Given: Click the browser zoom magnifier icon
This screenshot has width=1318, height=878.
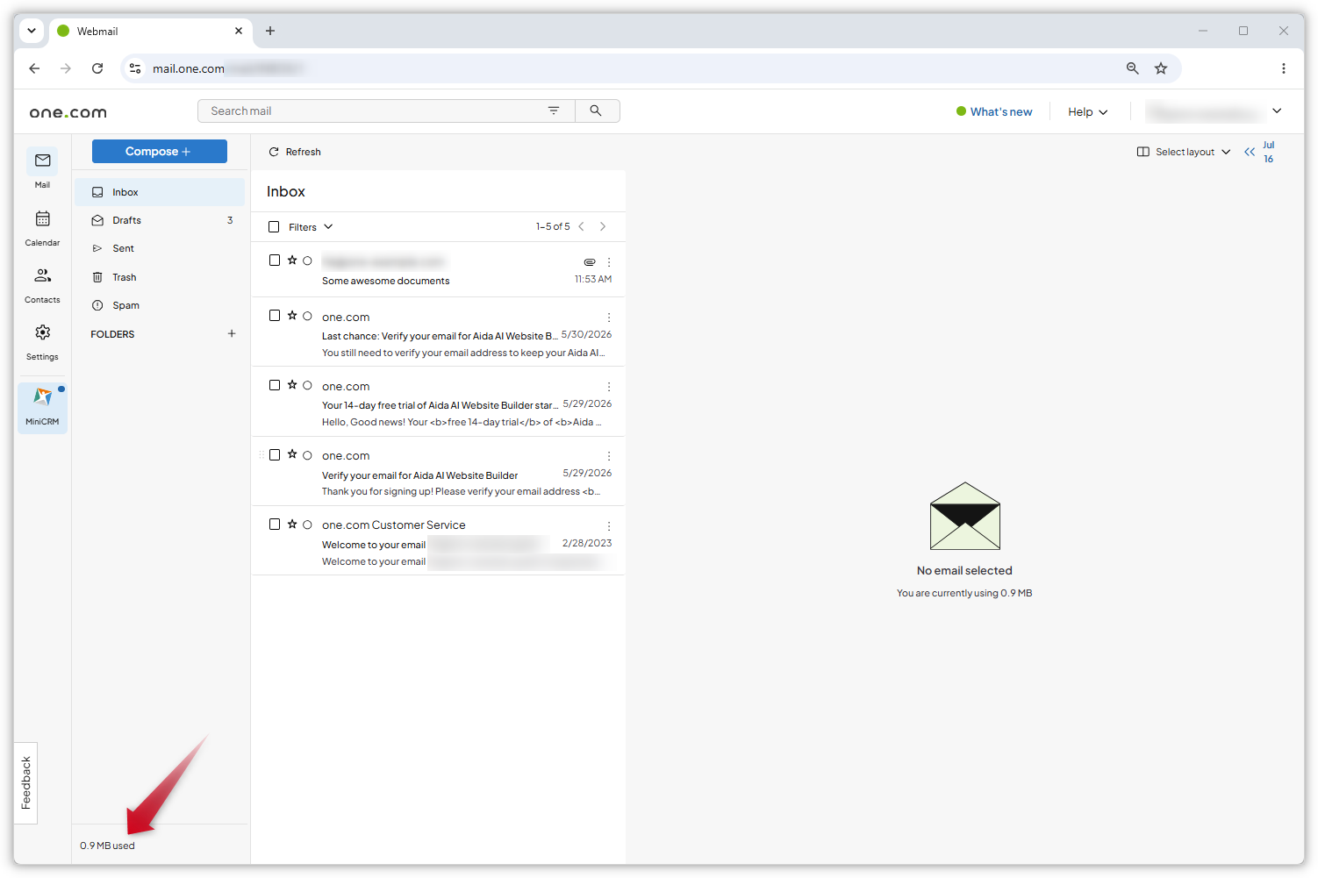Looking at the screenshot, I should click(1133, 68).
